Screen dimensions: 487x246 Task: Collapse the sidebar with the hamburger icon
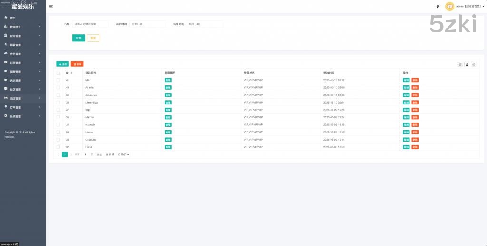click(51, 6)
